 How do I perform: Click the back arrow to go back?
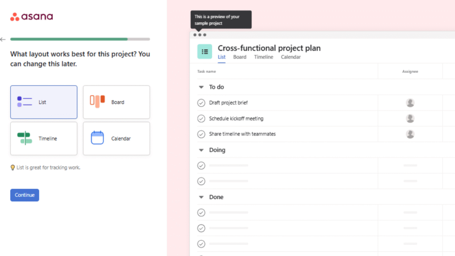3,39
